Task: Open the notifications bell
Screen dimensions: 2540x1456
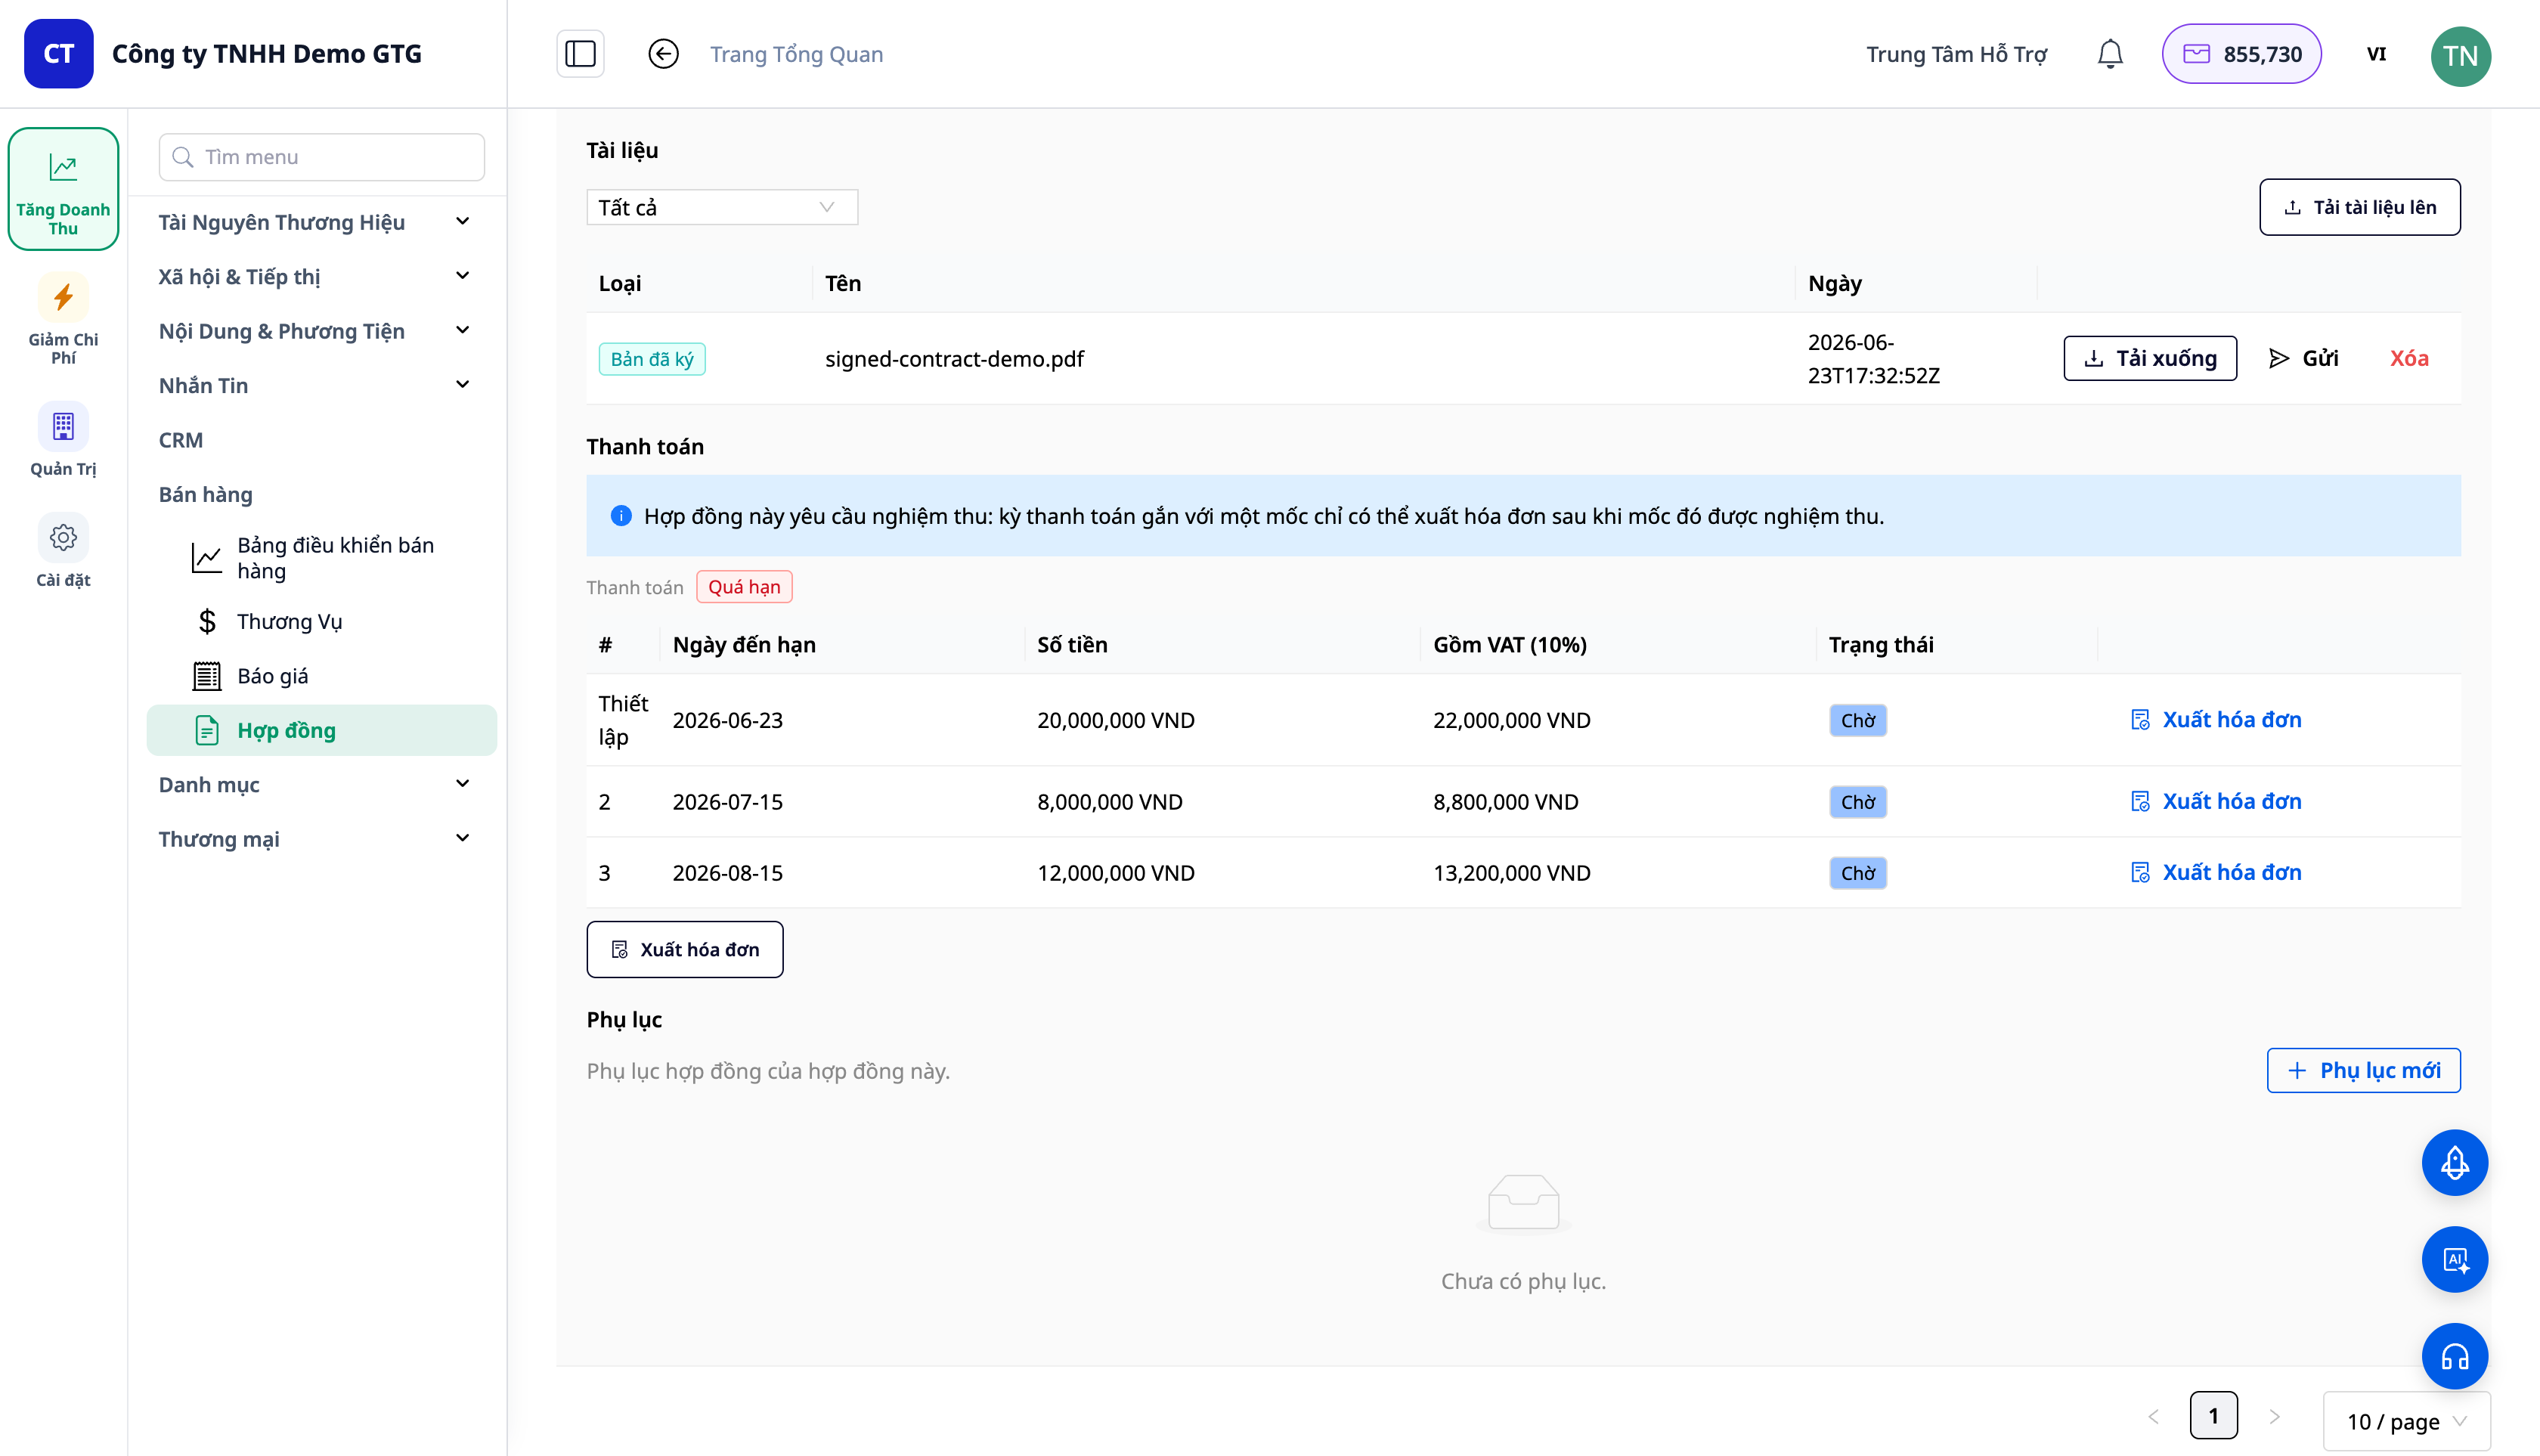Action: [2110, 54]
